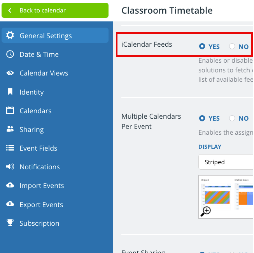Click the General Settings gear icon
Image resolution: width=254 pixels, height=253 pixels.
tap(10, 35)
